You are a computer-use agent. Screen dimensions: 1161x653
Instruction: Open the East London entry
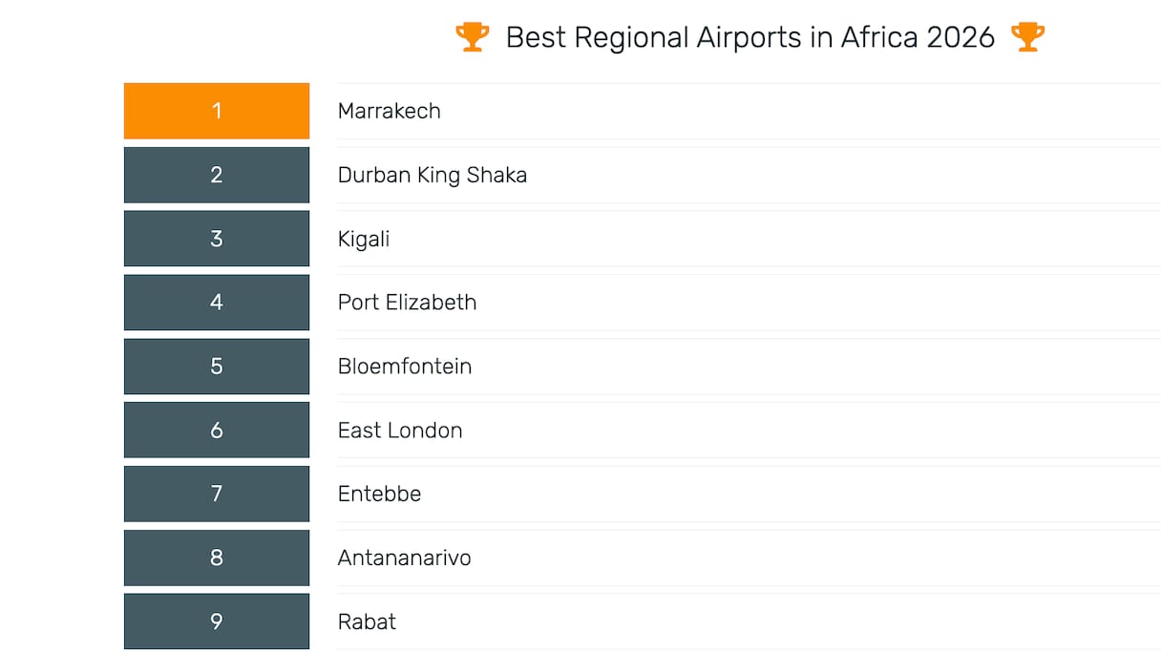click(x=400, y=431)
